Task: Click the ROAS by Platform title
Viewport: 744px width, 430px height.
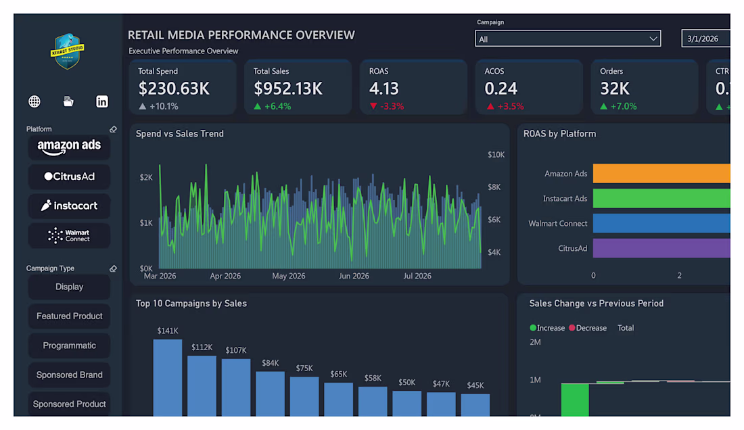Action: tap(559, 134)
